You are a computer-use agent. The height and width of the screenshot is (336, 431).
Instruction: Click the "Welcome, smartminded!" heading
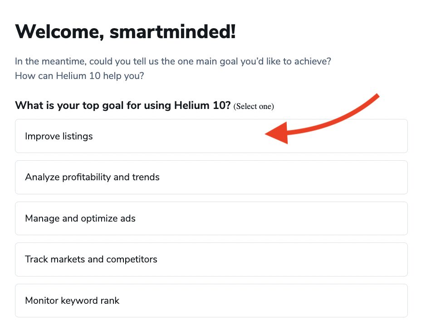point(125,32)
